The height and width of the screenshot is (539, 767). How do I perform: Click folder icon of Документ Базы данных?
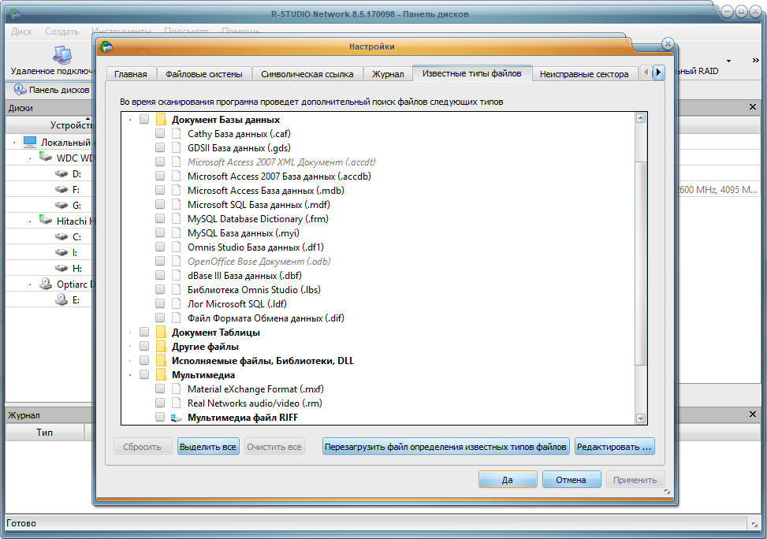(x=161, y=119)
